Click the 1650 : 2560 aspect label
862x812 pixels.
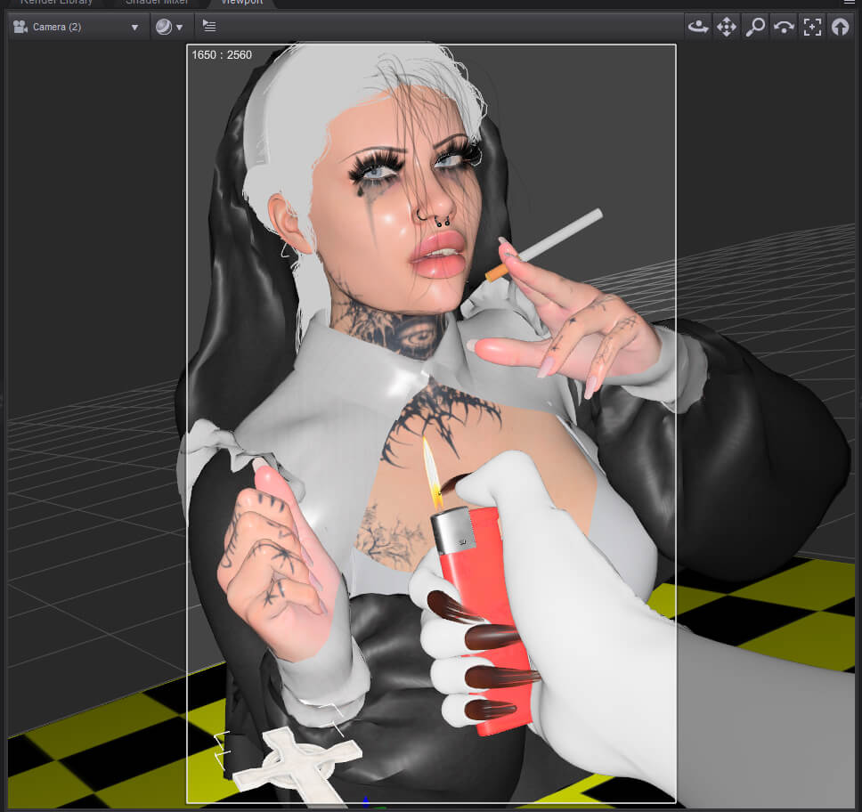point(222,55)
